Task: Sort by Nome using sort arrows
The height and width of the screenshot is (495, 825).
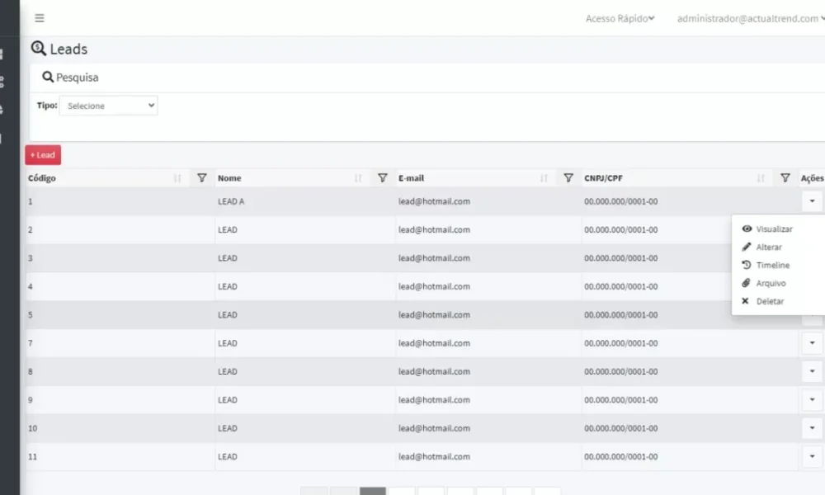Action: click(x=358, y=178)
